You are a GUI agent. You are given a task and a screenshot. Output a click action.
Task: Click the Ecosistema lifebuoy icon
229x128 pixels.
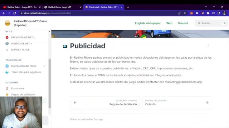(7, 89)
